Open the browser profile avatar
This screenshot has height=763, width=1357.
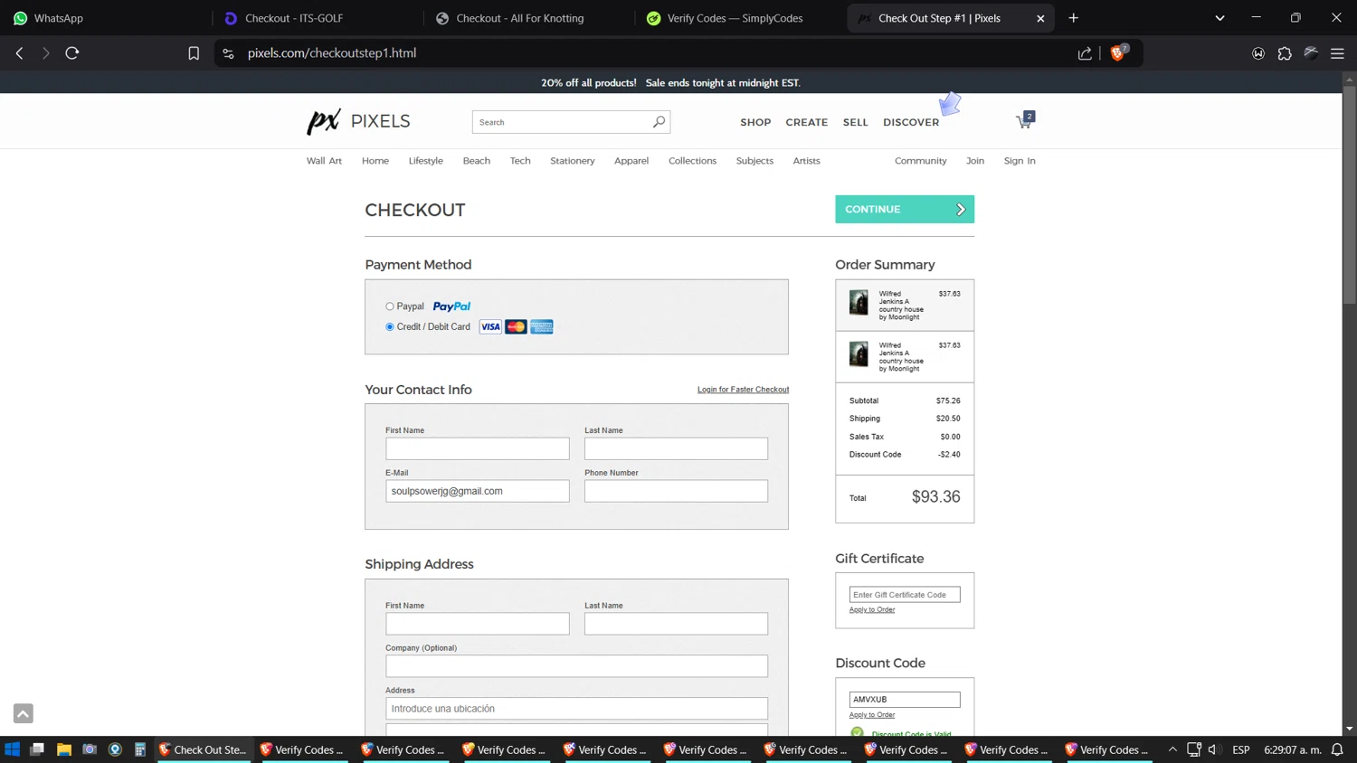(x=1311, y=53)
